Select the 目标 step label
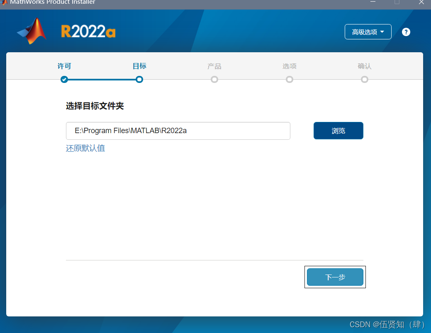This screenshot has height=333, width=431. tap(139, 66)
